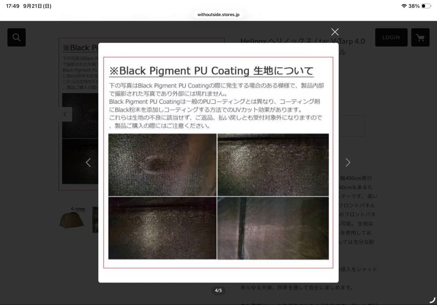Open the shopping cart
Screen dimensions: 437x305
[x=420, y=38]
